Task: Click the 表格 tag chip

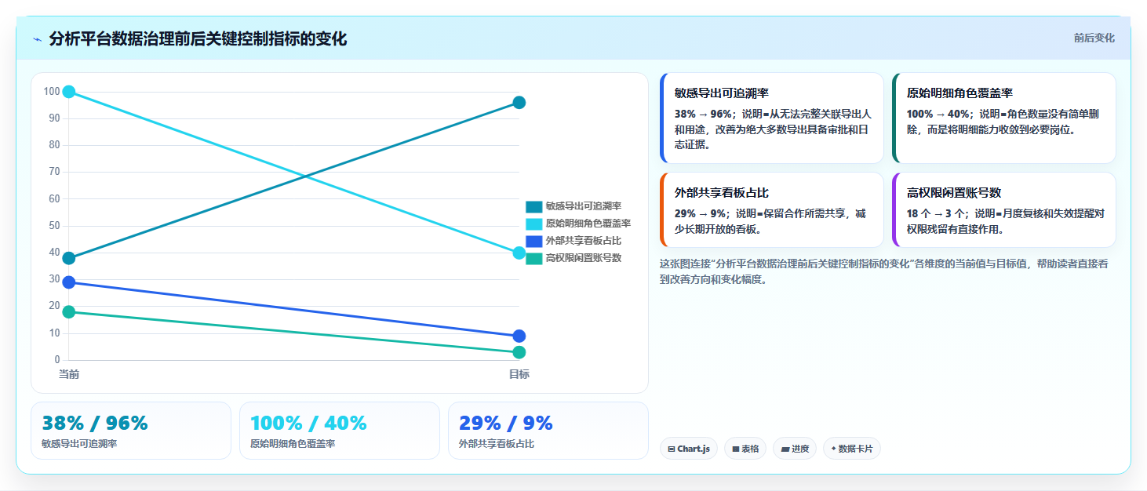Action: (745, 449)
